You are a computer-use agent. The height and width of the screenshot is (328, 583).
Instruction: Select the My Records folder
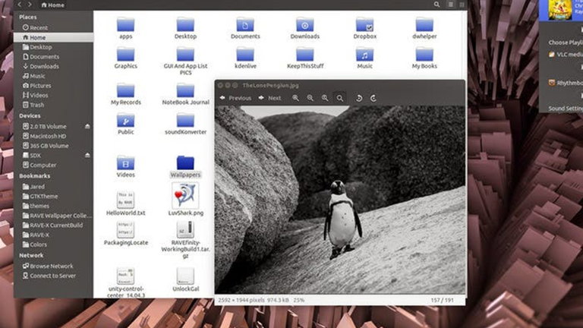click(x=126, y=93)
